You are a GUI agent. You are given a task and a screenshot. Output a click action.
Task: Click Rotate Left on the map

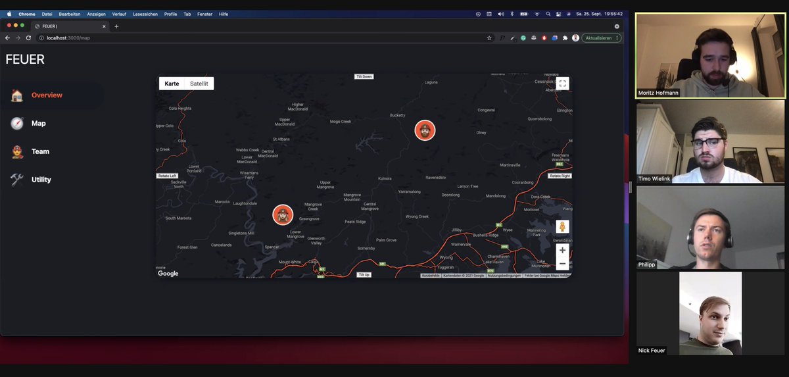pos(167,176)
